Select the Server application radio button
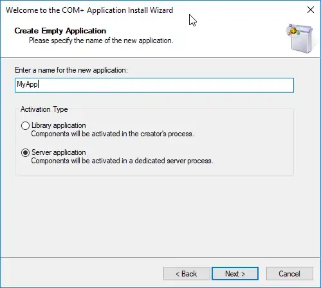The width and height of the screenshot is (321, 288). coord(25,152)
